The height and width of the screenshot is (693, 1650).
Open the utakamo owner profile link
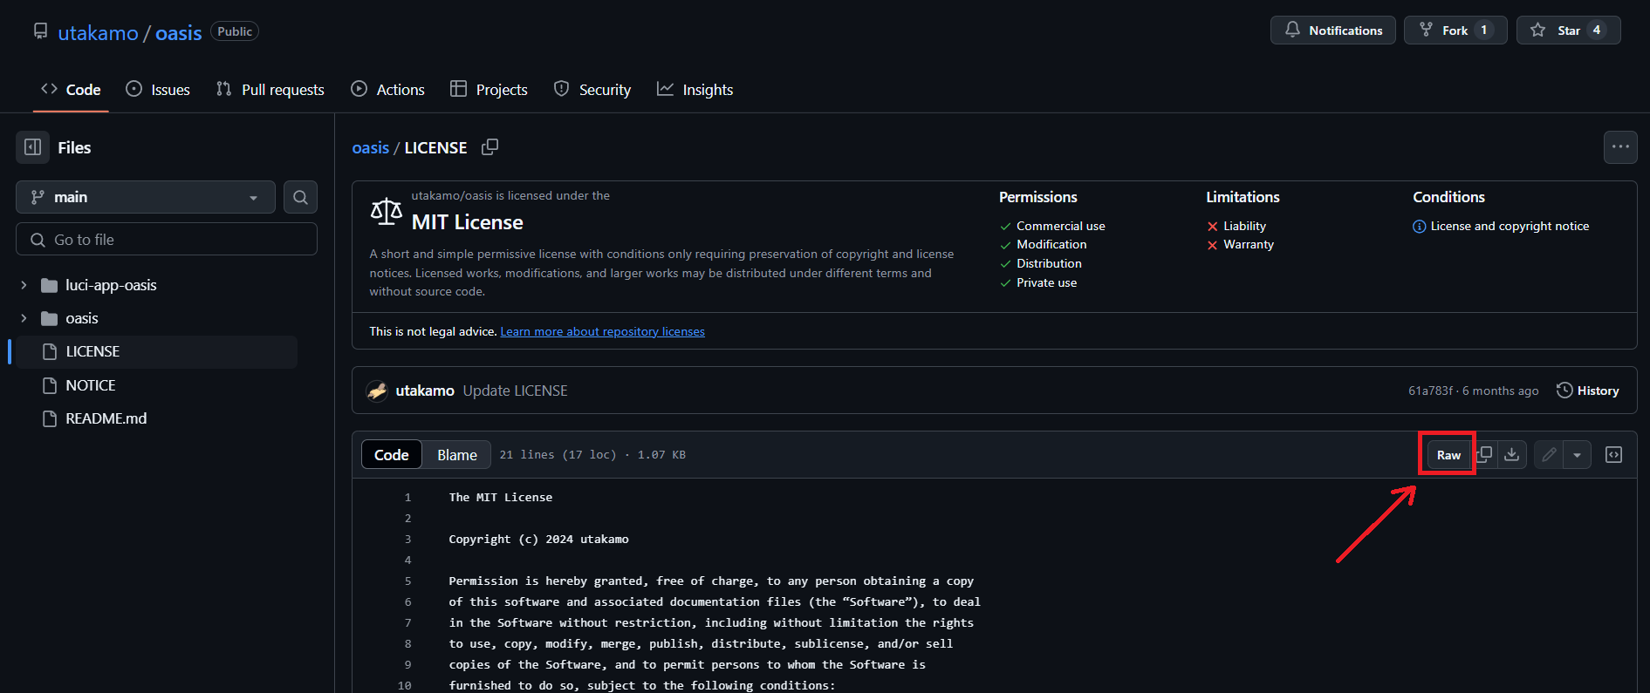(98, 33)
